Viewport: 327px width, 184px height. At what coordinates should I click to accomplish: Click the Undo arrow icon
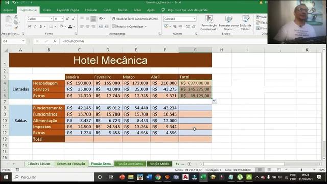pyautogui.click(x=14, y=2)
